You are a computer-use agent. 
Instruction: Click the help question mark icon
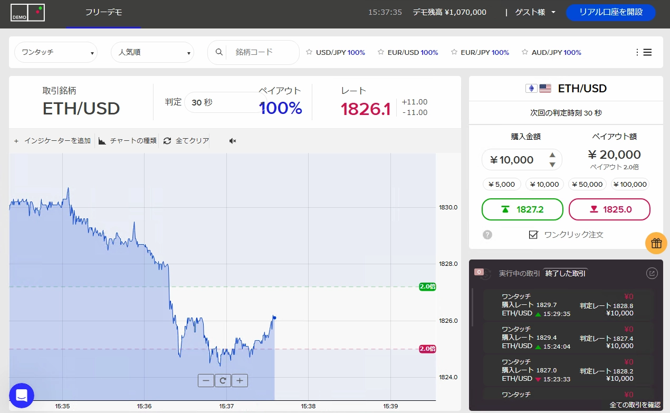[487, 235]
